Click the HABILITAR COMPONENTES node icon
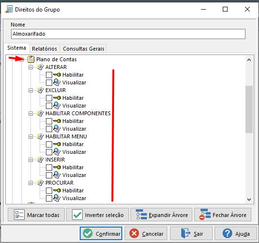Image resolution: width=259 pixels, height=243 pixels. (x=40, y=113)
